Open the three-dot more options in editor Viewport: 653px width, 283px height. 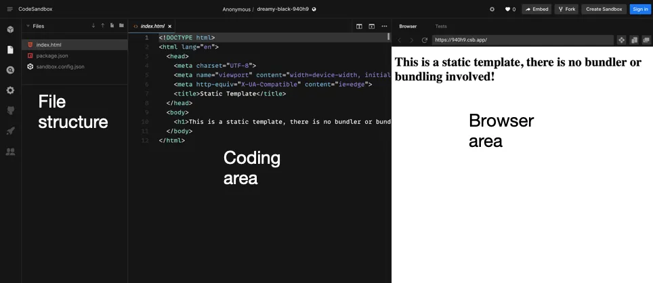tap(384, 26)
